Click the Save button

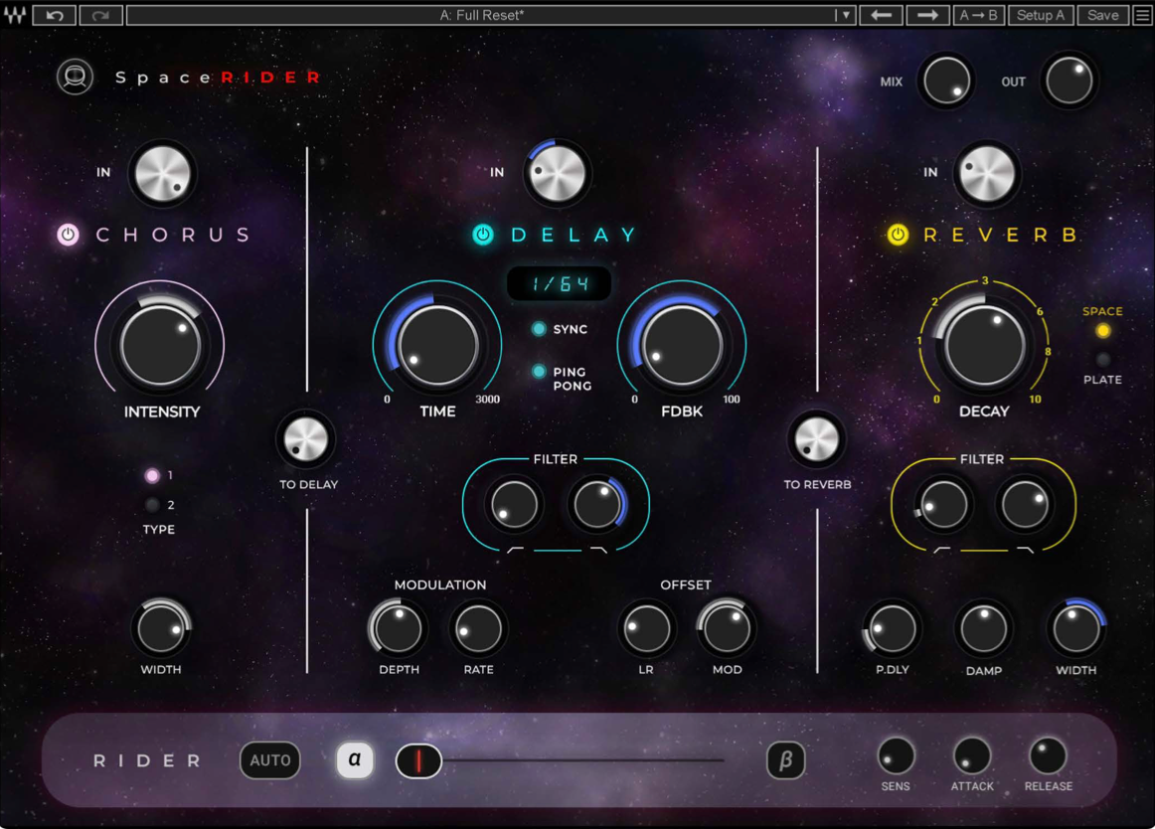pos(1102,14)
